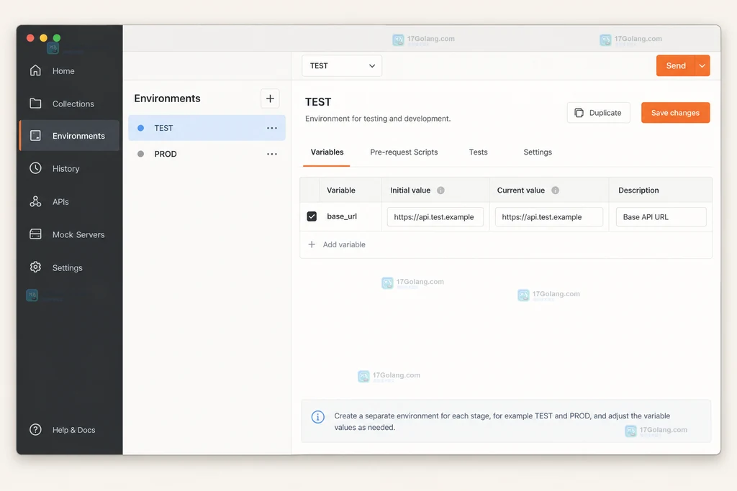
Task: Click the APIs sidebar icon
Action: coord(35,201)
